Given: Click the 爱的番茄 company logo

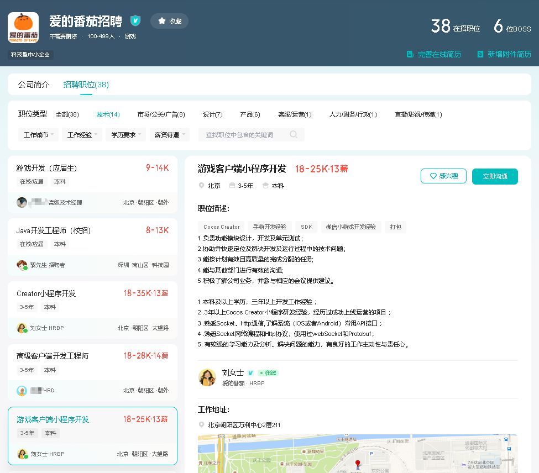Looking at the screenshot, I should (23, 28).
